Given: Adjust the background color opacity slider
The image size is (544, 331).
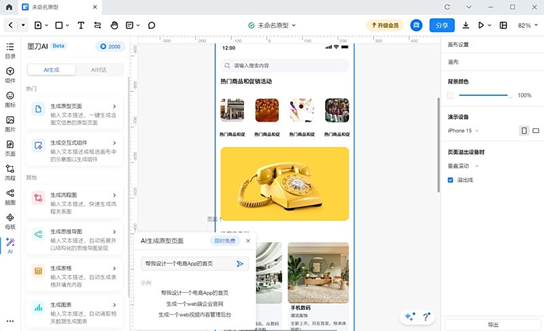Looking at the screenshot, I should pos(509,95).
